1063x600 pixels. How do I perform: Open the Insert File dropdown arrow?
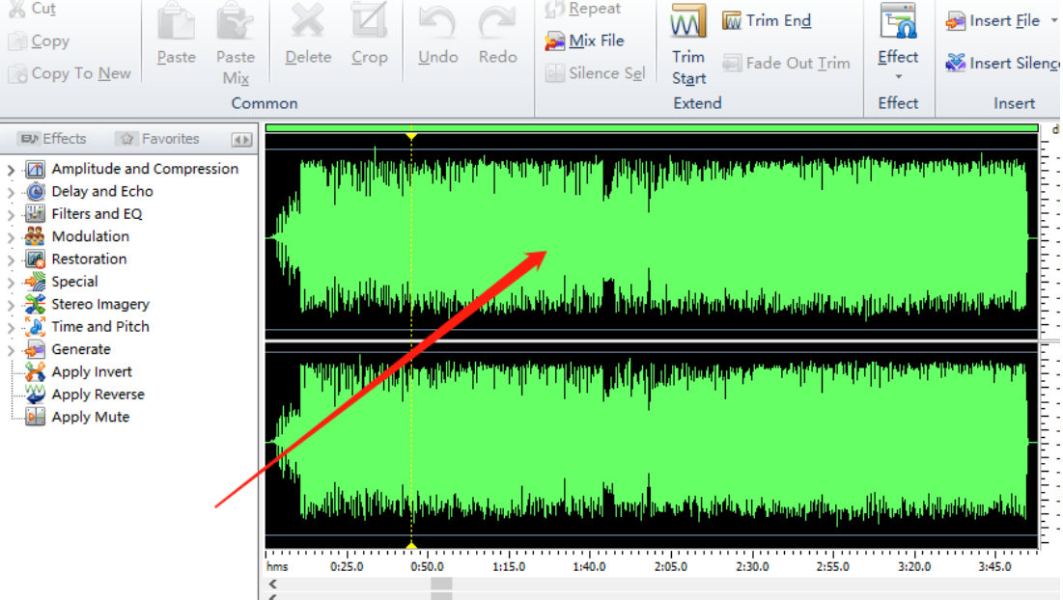coord(1053,21)
